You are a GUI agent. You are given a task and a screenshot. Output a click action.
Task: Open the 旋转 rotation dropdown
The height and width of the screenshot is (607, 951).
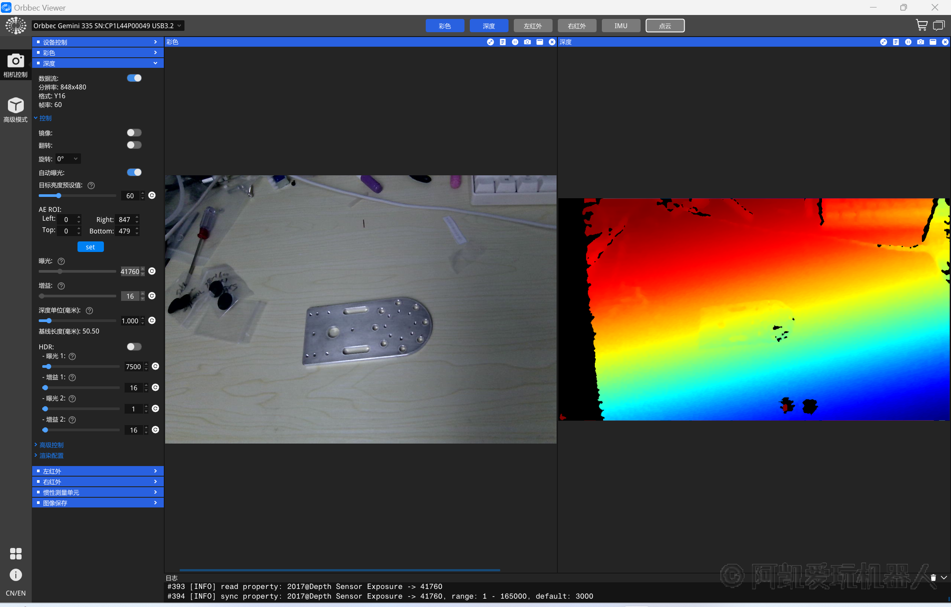click(x=68, y=159)
